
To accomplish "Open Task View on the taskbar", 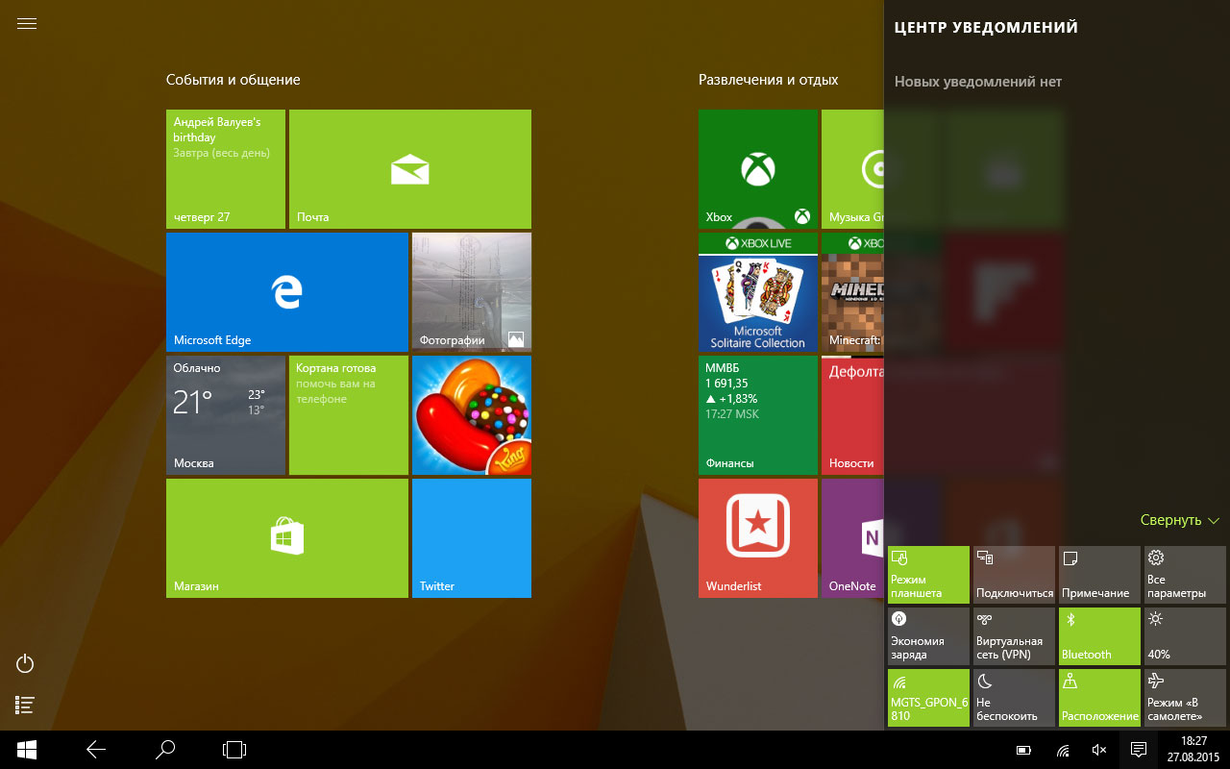I will (234, 750).
